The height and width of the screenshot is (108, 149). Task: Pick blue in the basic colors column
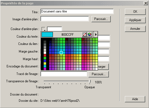tap(45, 61)
